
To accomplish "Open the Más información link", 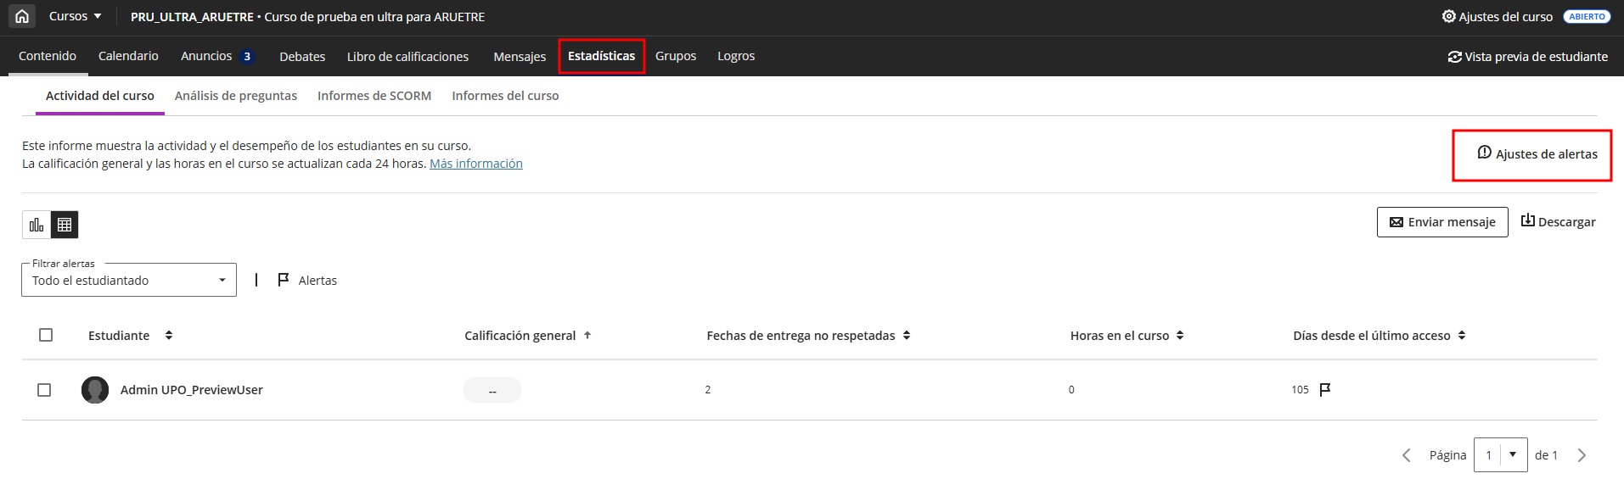I will coord(475,164).
